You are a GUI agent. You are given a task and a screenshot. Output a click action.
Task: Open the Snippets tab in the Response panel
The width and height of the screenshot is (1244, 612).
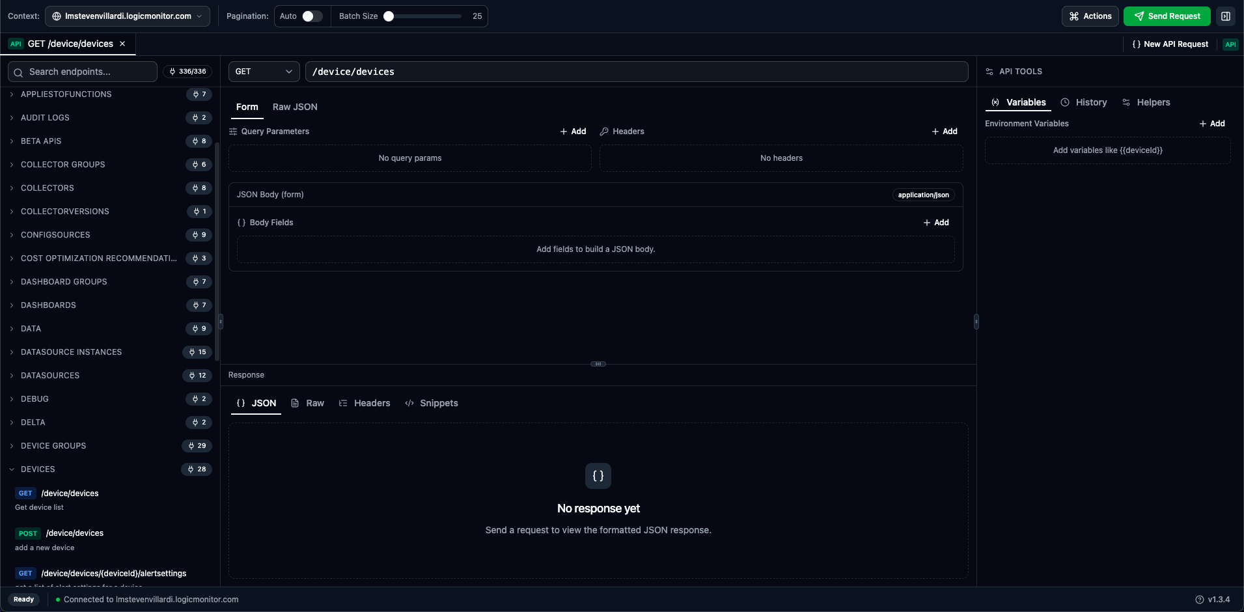432,403
